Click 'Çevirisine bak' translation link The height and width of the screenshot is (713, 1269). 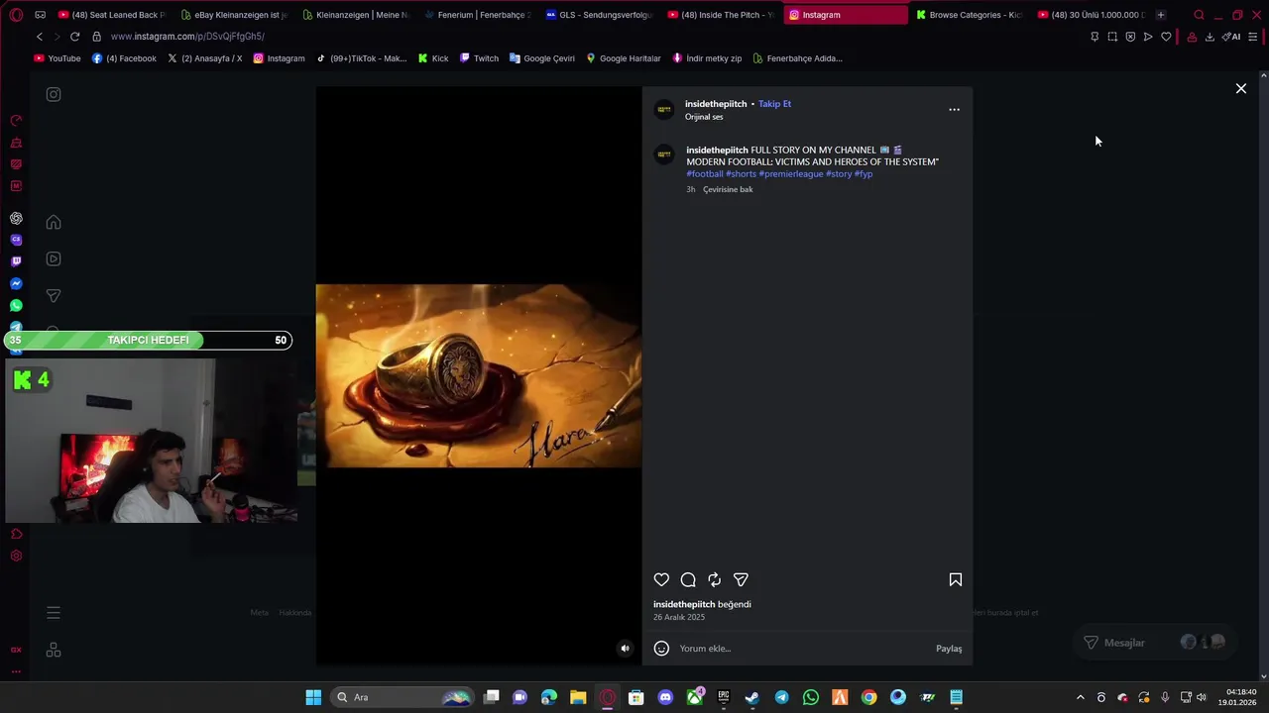[x=728, y=189]
